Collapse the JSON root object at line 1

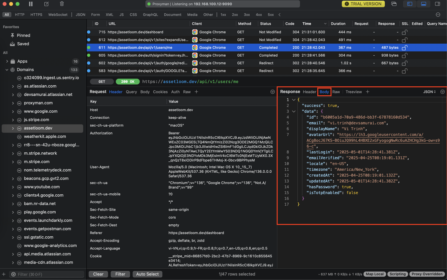pos(294,100)
